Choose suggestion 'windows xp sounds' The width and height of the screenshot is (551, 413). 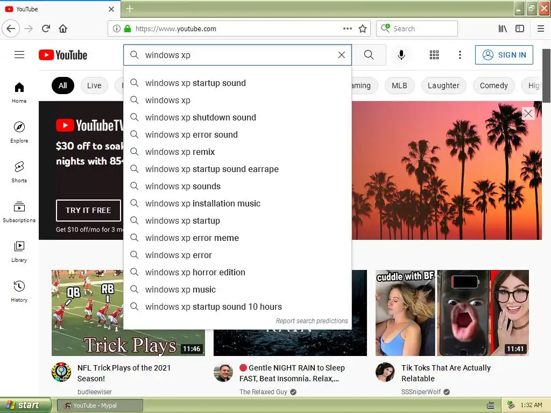[x=237, y=186]
